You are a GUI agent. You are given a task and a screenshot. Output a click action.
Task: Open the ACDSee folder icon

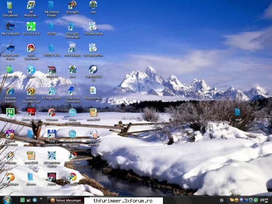pos(30,136)
